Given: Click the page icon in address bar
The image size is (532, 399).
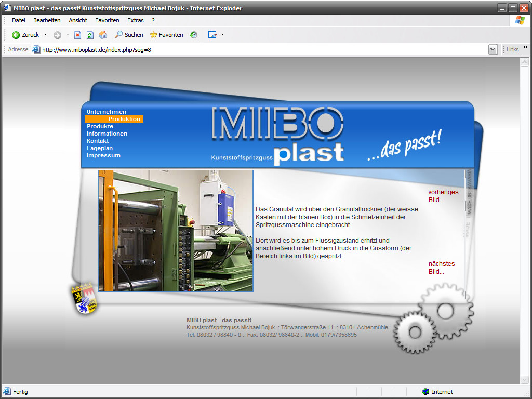Looking at the screenshot, I should tap(36, 49).
